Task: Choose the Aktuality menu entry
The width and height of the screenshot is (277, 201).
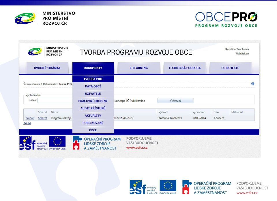Action: pyautogui.click(x=93, y=115)
